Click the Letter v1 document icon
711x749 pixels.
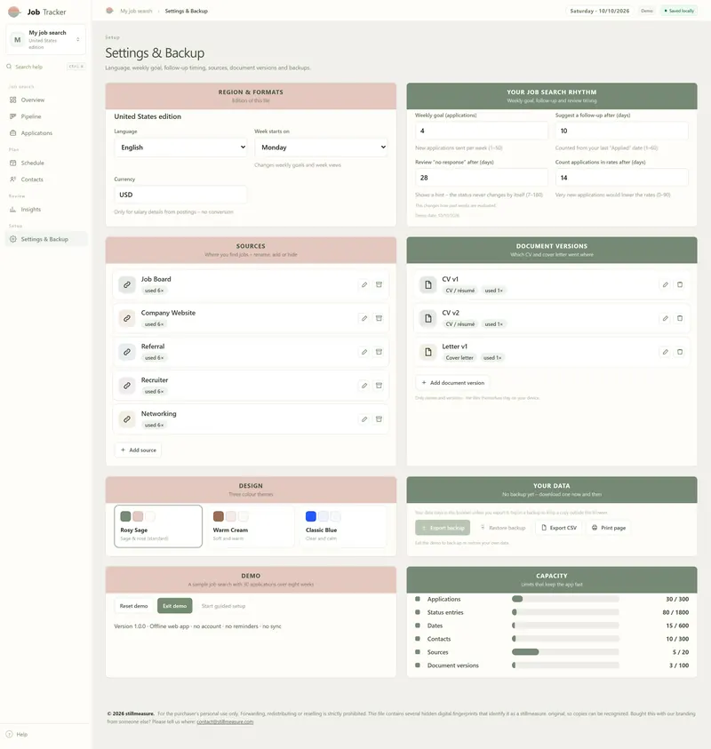tap(428, 352)
